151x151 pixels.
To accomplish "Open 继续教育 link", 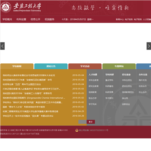I will click(x=93, y=92).
